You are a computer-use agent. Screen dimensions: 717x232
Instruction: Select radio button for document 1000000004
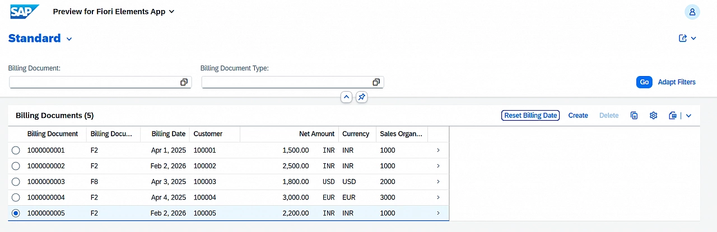(x=16, y=197)
